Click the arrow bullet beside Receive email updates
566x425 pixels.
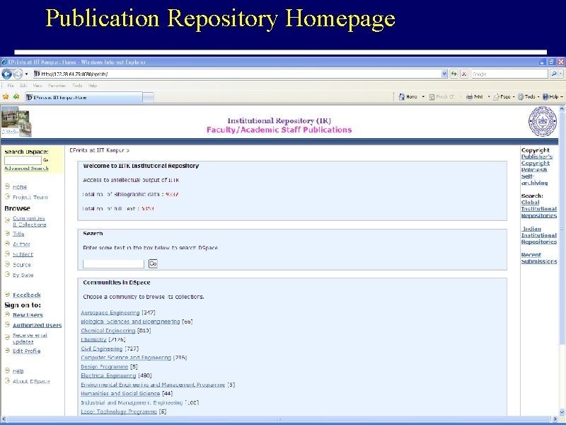click(x=7, y=337)
